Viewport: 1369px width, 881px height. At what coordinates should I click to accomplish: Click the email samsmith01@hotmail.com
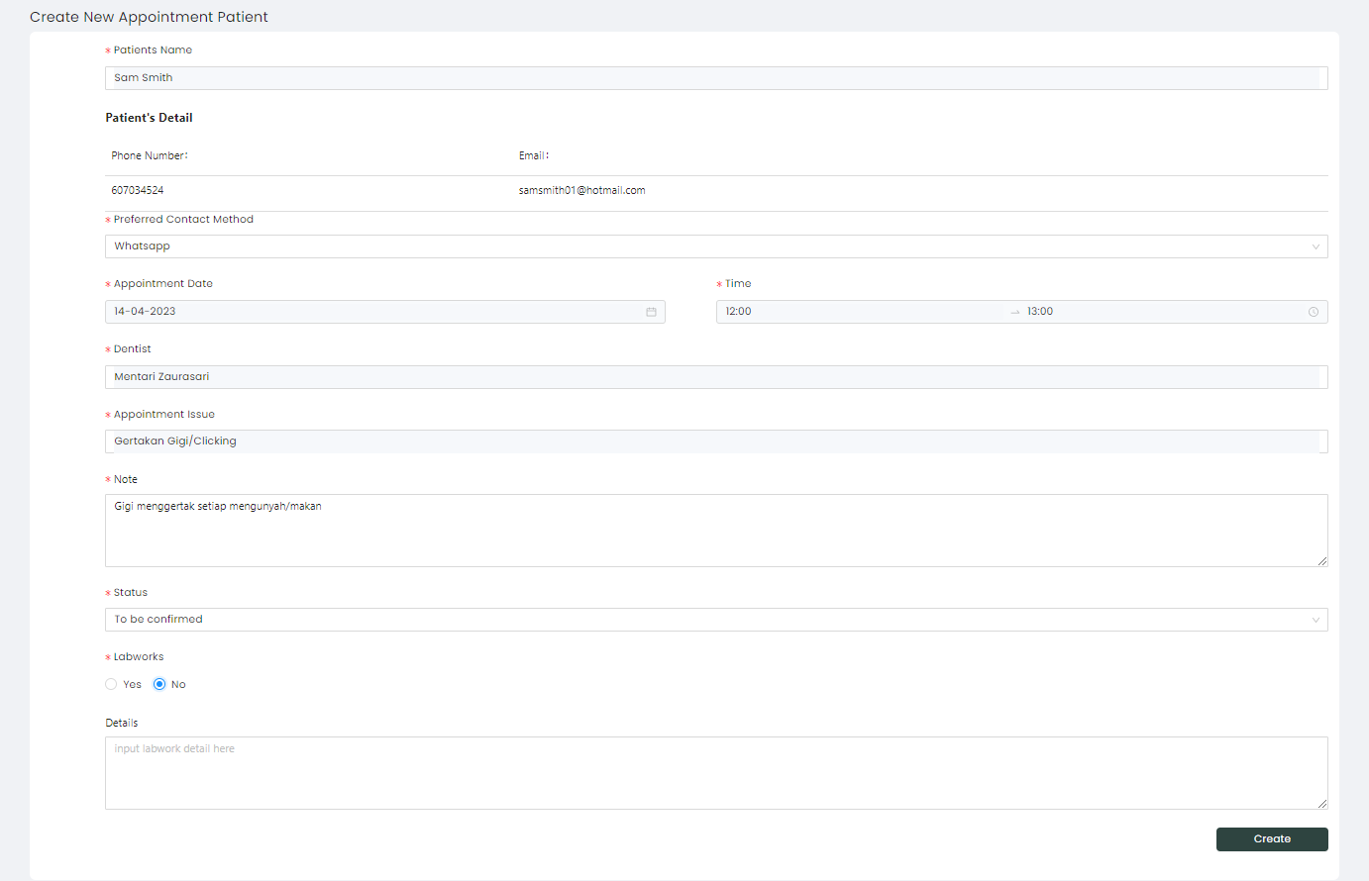tap(582, 190)
